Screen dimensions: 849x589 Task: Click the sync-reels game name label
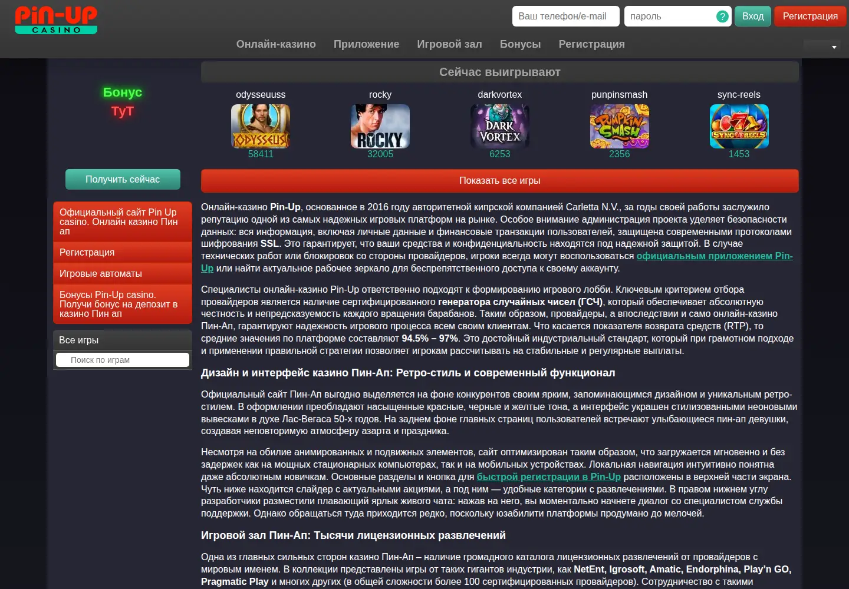(739, 95)
